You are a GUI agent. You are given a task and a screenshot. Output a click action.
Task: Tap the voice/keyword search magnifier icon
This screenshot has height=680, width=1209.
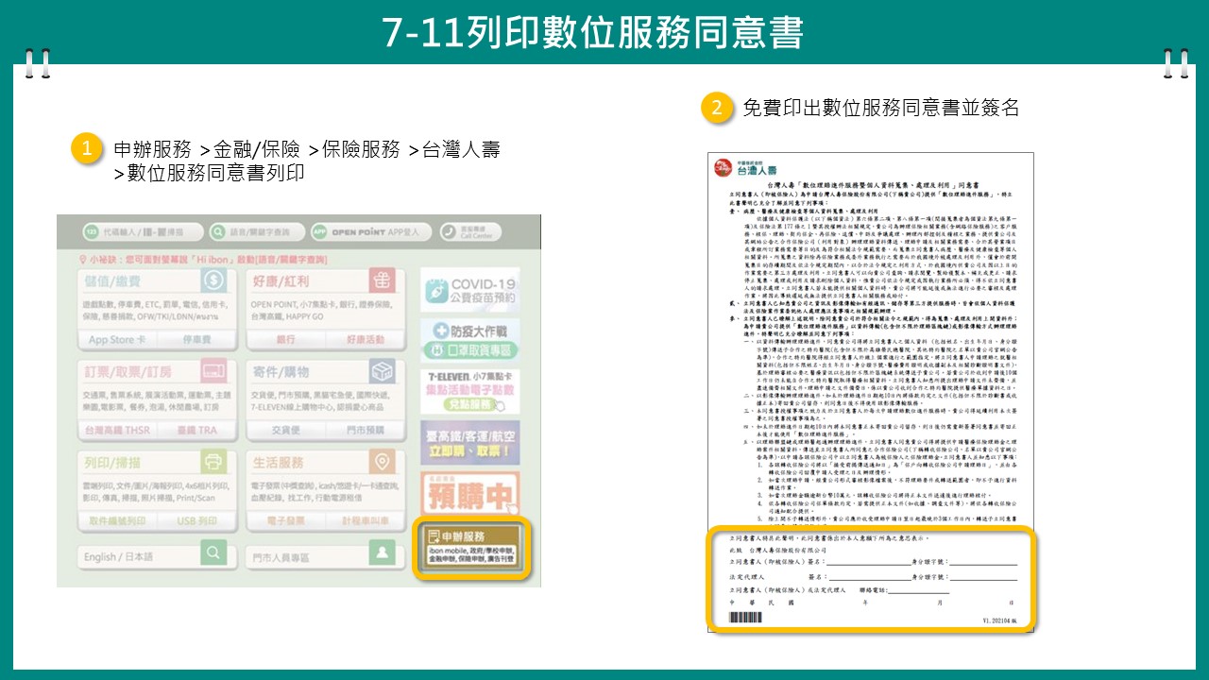(219, 232)
